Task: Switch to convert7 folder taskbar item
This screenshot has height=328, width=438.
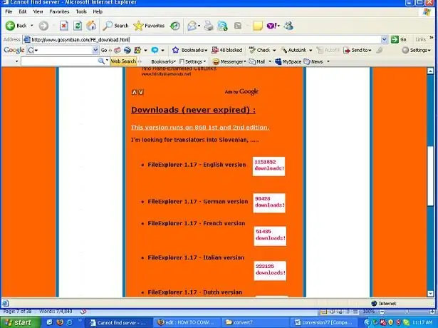Action: tap(255, 323)
